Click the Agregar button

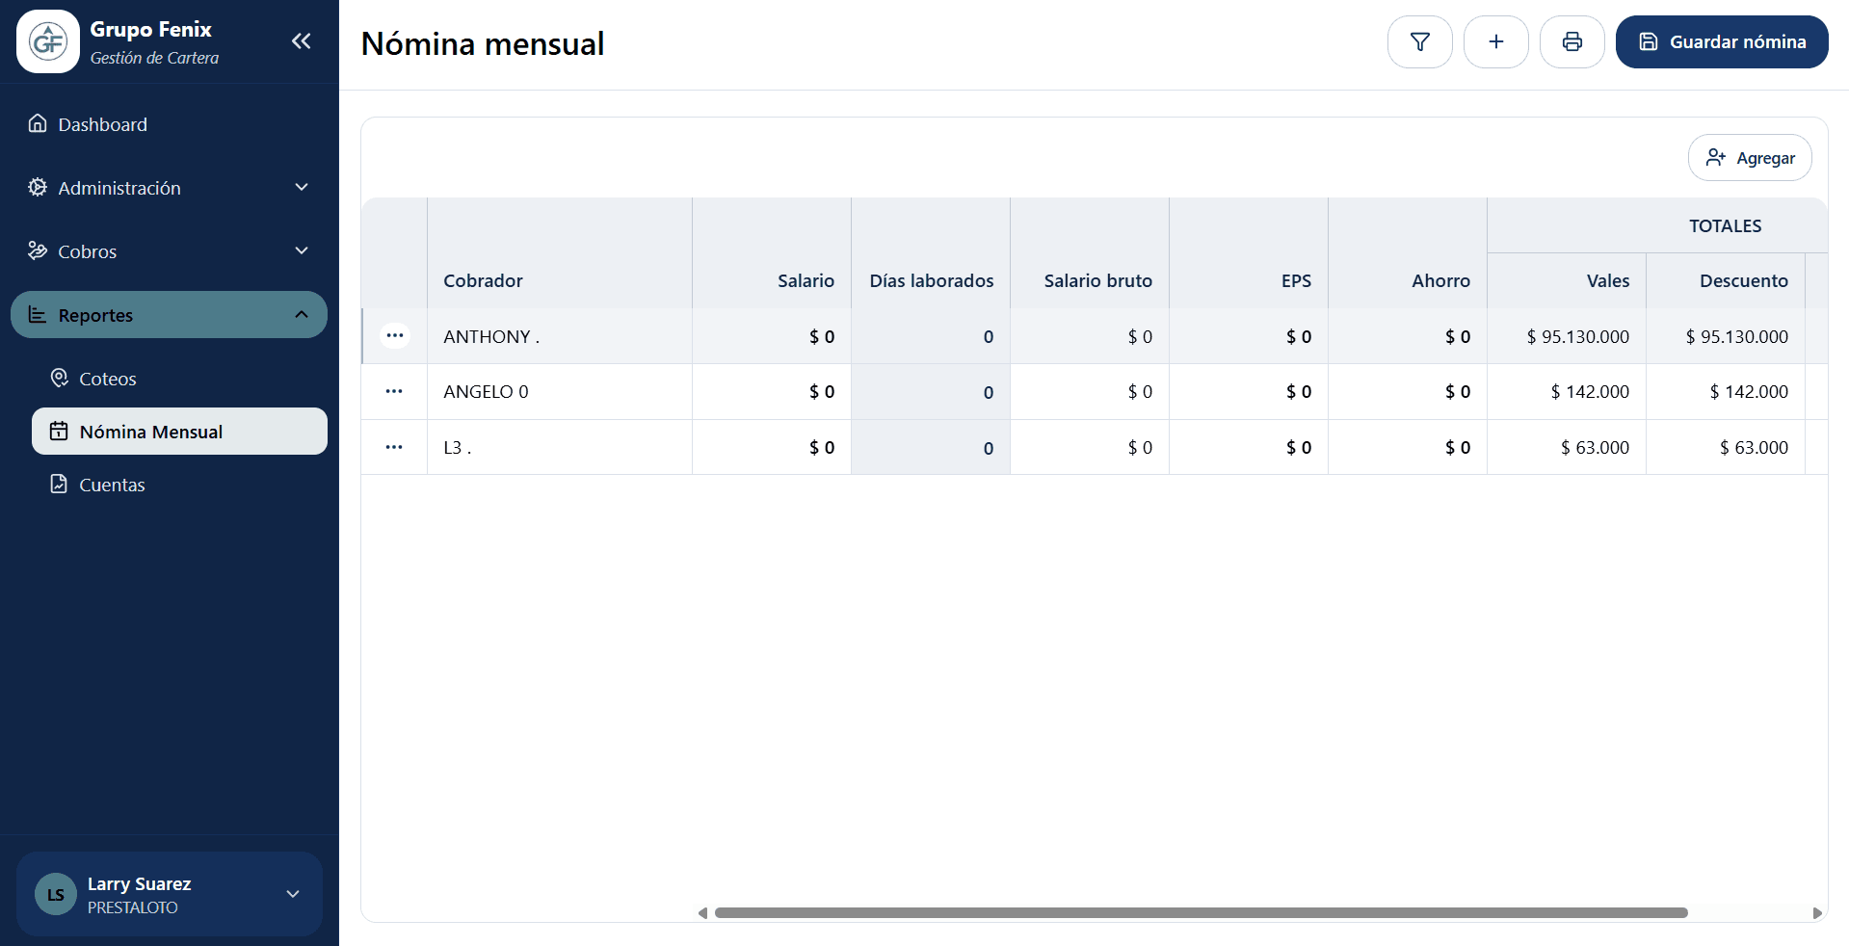[1749, 158]
